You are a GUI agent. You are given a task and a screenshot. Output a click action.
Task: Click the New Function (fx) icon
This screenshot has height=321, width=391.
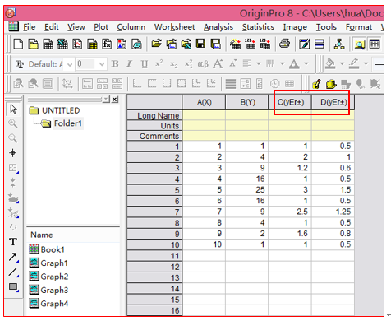coord(107,44)
